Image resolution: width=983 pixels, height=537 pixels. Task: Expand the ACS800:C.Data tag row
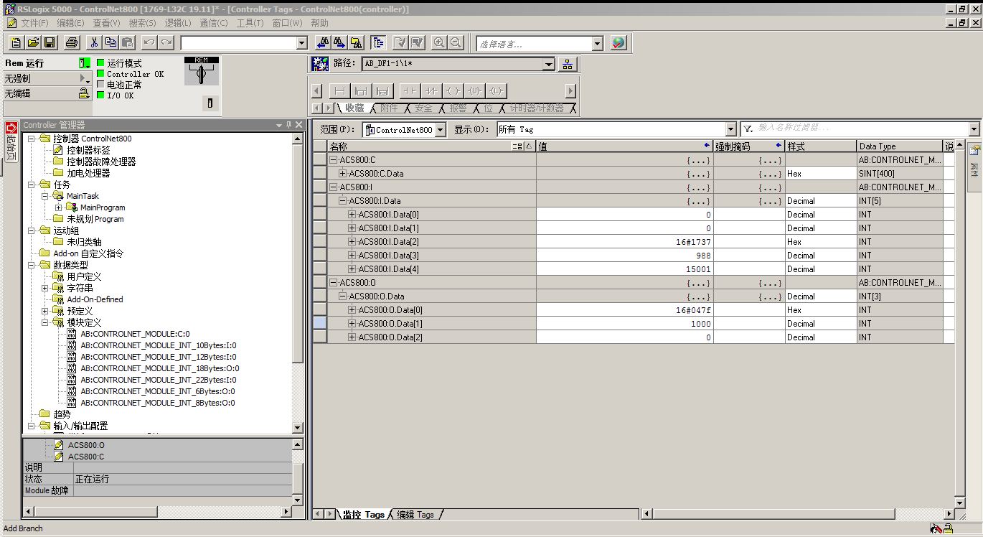[x=343, y=174]
